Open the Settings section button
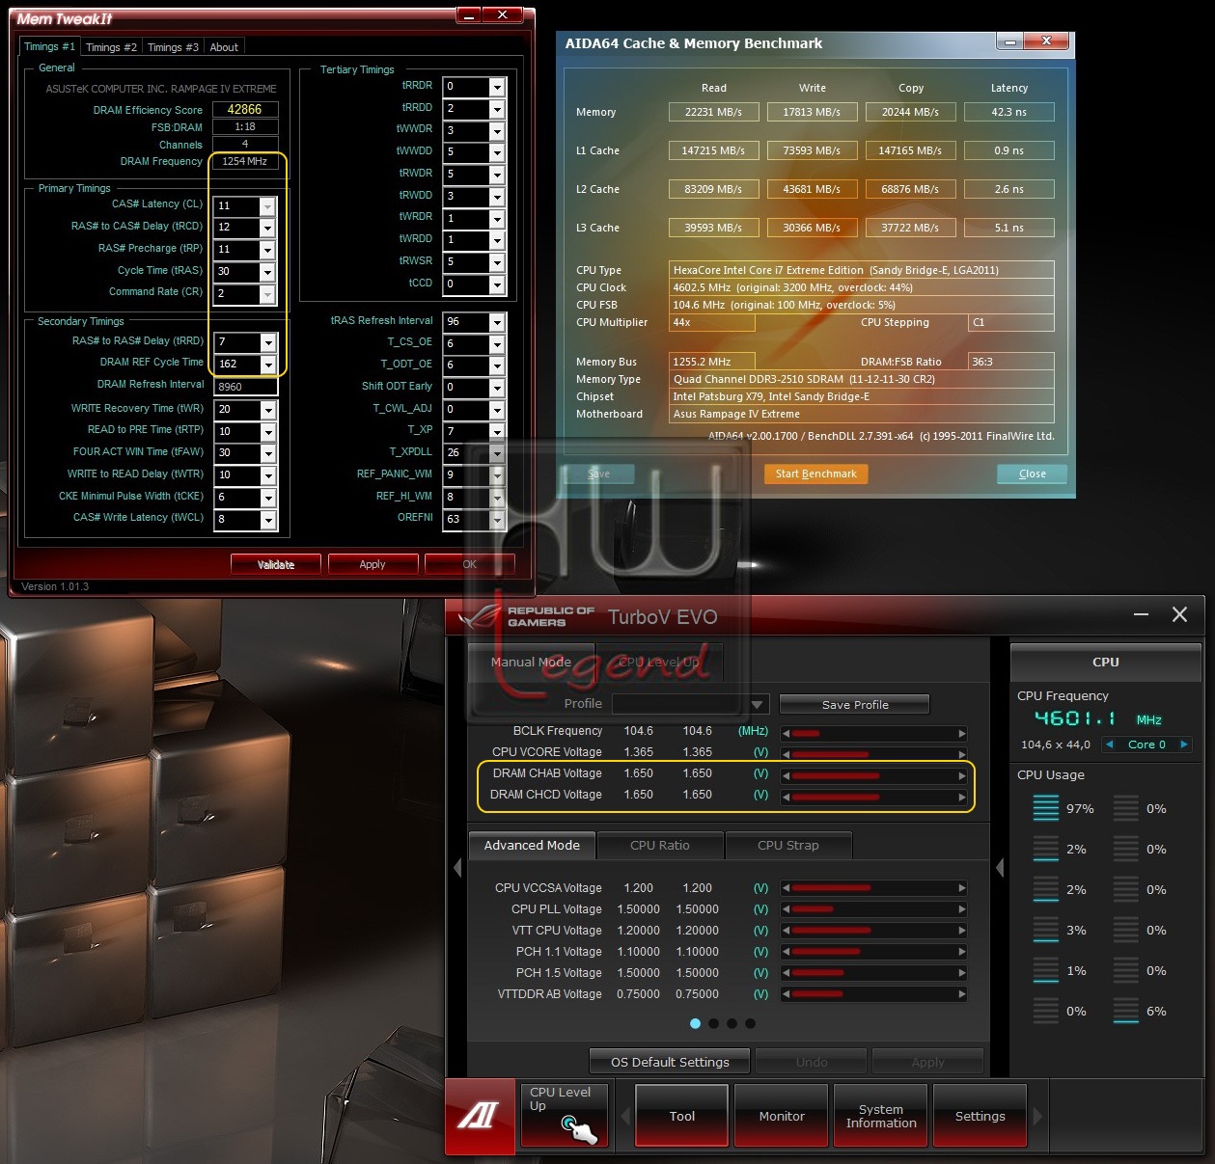1215x1164 pixels. coord(980,1116)
